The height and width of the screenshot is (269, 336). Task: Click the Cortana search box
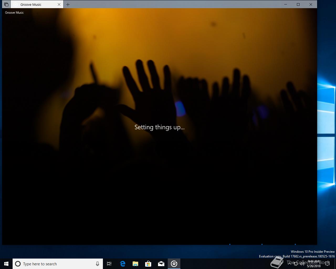[58, 264]
